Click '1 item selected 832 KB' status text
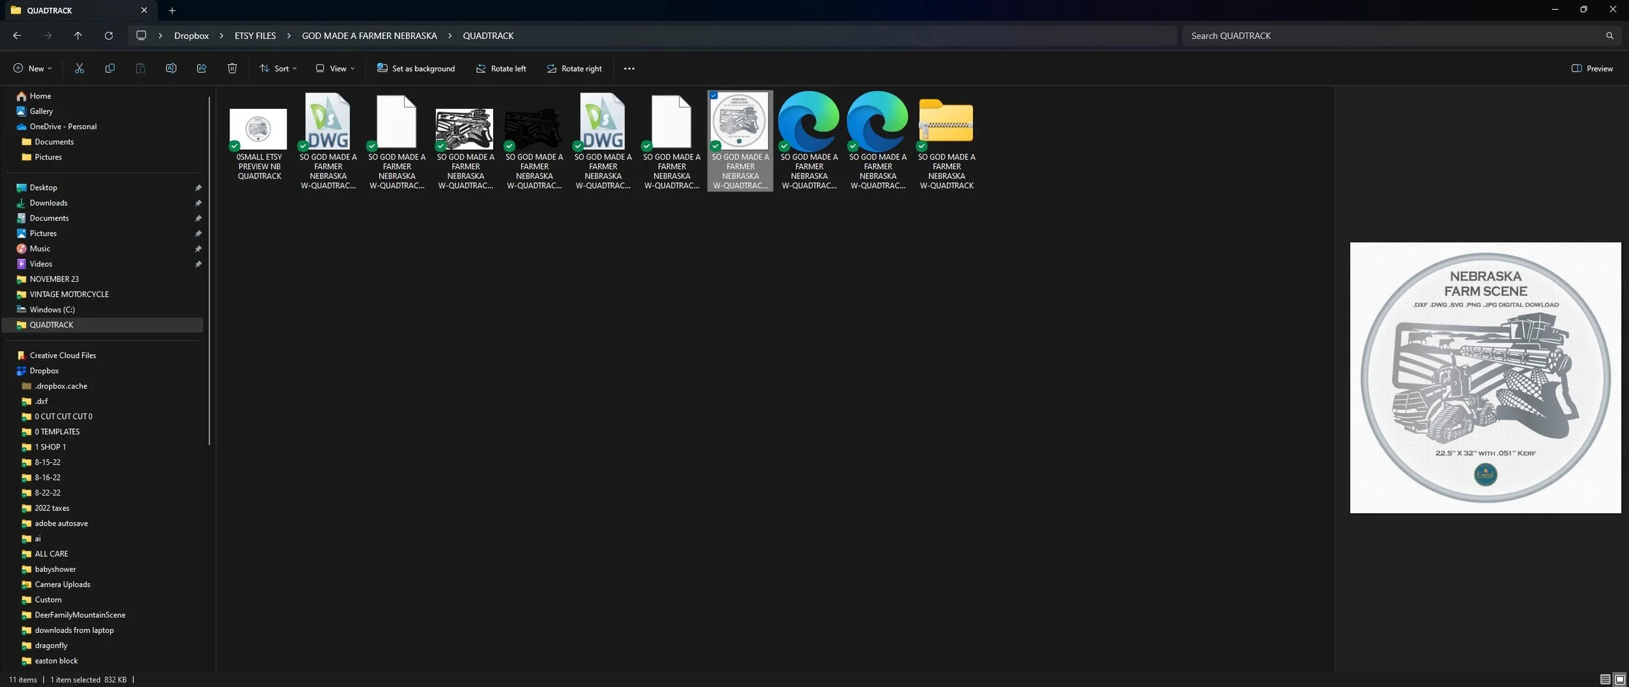 point(89,680)
